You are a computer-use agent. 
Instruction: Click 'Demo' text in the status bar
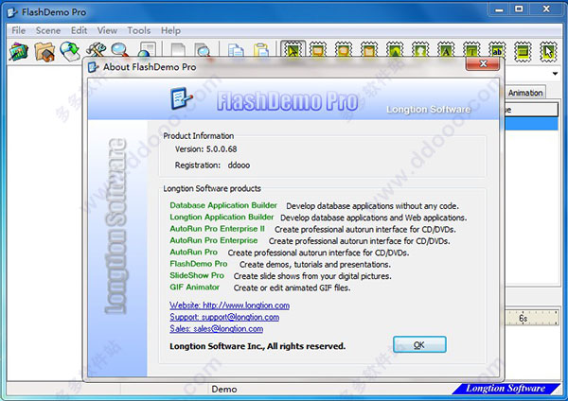point(224,389)
